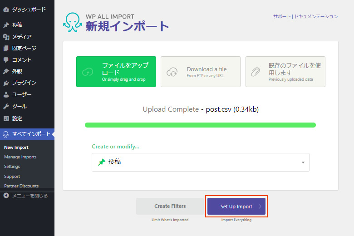Click the プラグイン plugin icon in sidebar
Viewport: 354px width, 236px height.
6,83
